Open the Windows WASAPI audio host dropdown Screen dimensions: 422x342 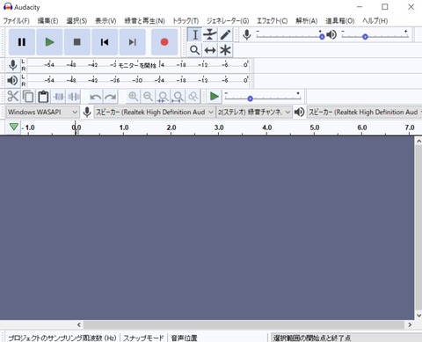tap(42, 112)
